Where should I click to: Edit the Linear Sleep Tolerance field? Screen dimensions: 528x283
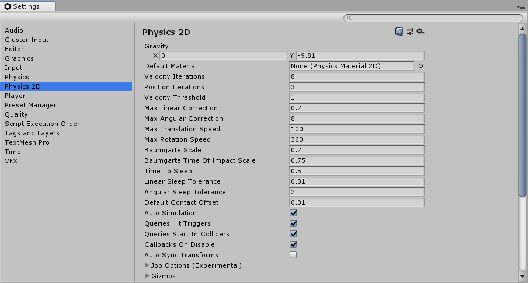(x=357, y=181)
